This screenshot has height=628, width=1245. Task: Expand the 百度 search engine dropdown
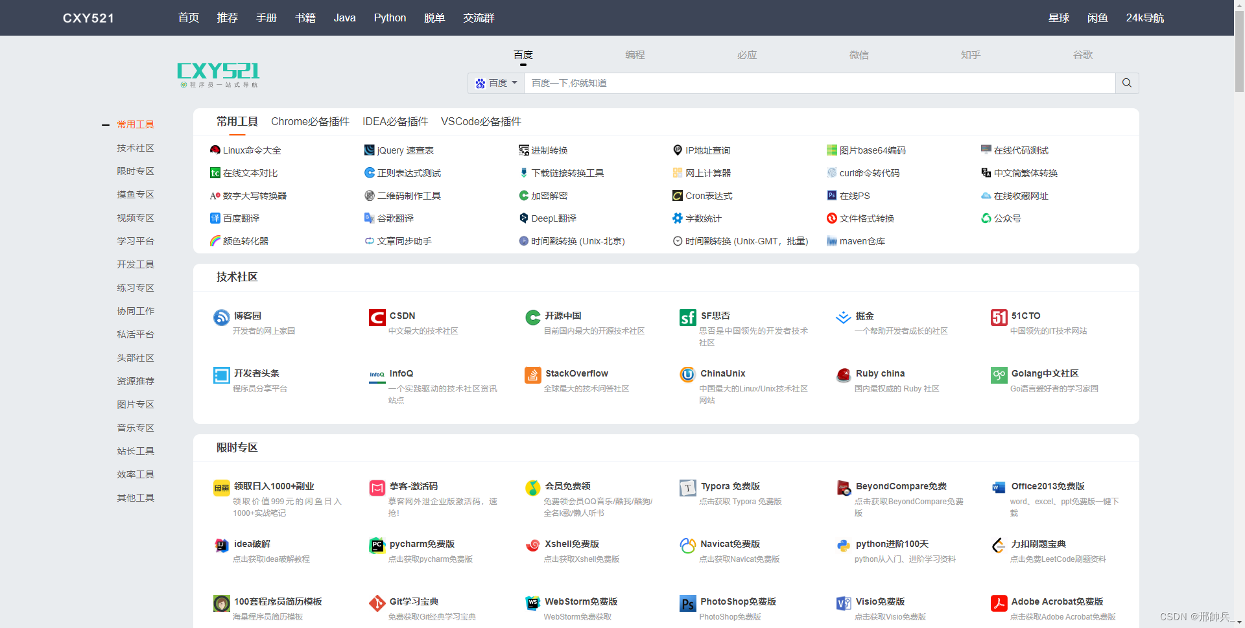pyautogui.click(x=496, y=83)
